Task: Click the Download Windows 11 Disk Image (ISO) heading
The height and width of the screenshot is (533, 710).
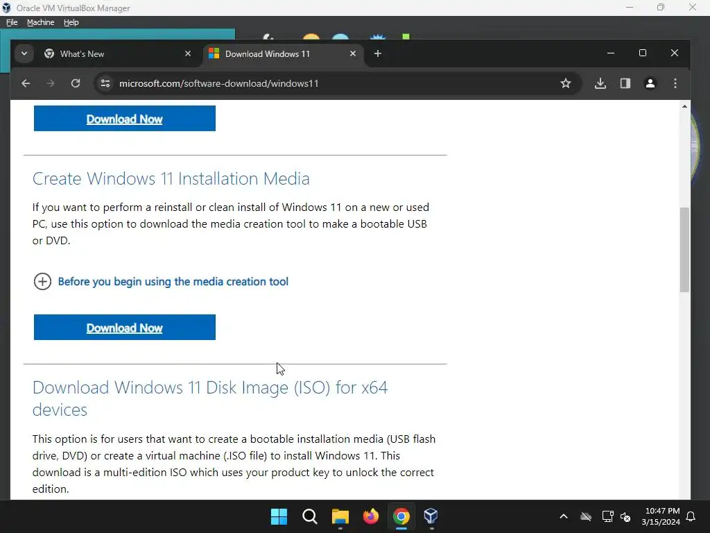Action: tap(210, 398)
